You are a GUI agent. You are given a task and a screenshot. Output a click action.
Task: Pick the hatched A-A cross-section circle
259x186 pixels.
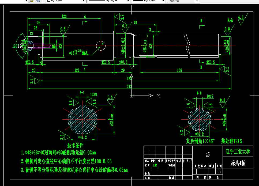82,119
